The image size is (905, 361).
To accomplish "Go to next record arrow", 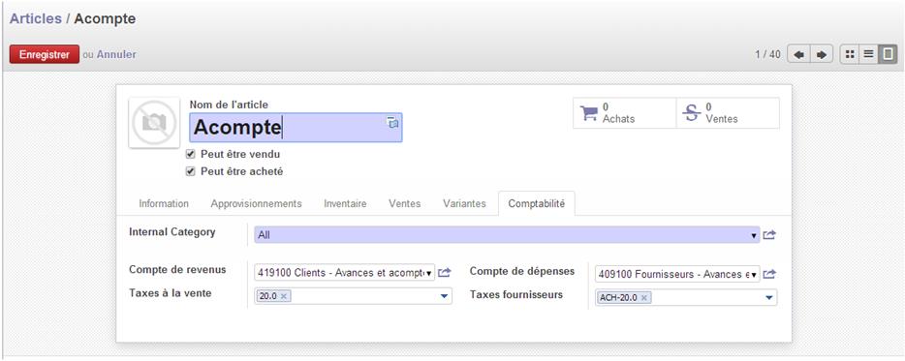I will 822,55.
